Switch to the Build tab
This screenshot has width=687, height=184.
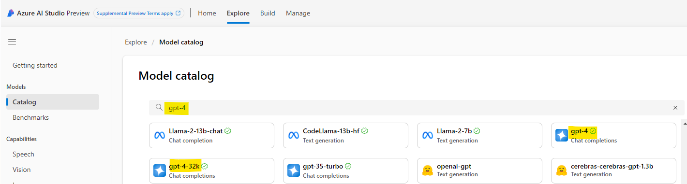268,13
